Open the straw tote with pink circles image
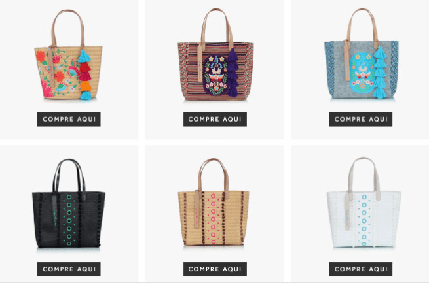 tap(214, 202)
